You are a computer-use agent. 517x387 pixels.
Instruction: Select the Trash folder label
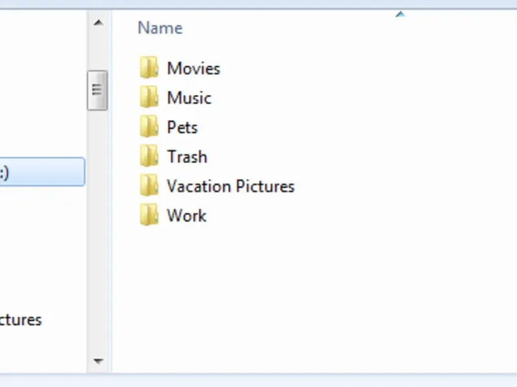coord(187,157)
